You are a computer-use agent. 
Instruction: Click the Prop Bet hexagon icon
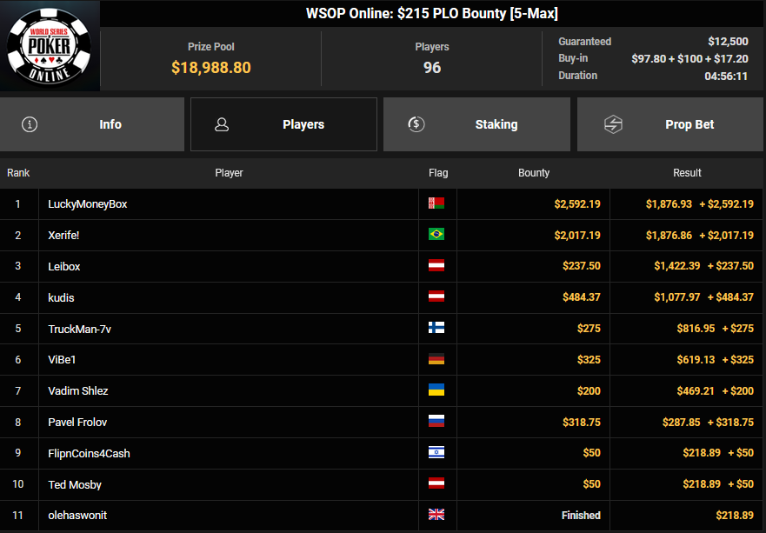click(613, 124)
